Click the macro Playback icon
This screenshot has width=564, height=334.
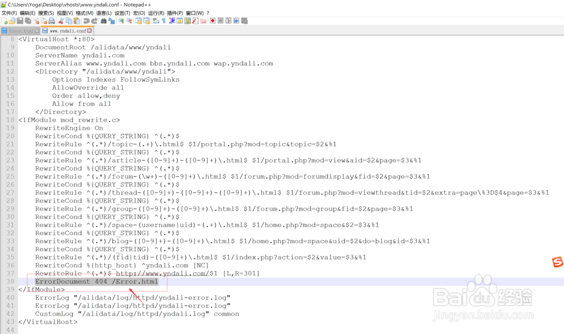(x=228, y=21)
